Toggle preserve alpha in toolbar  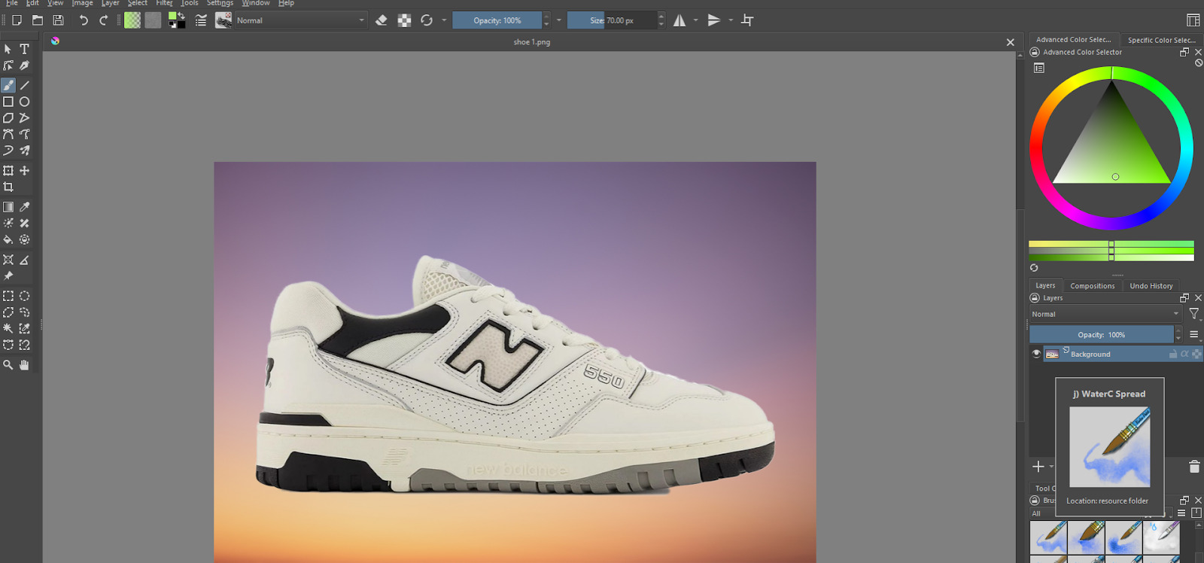pyautogui.click(x=404, y=20)
